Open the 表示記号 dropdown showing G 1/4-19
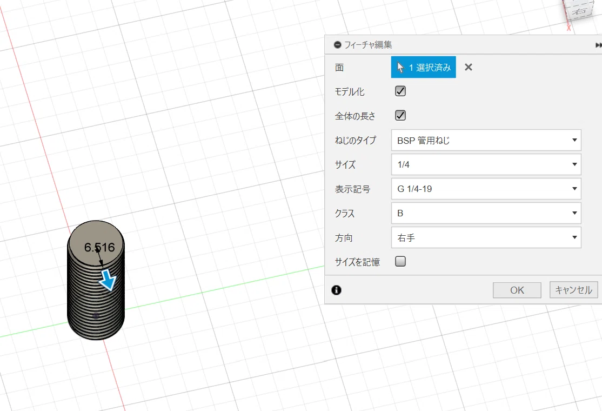 486,189
